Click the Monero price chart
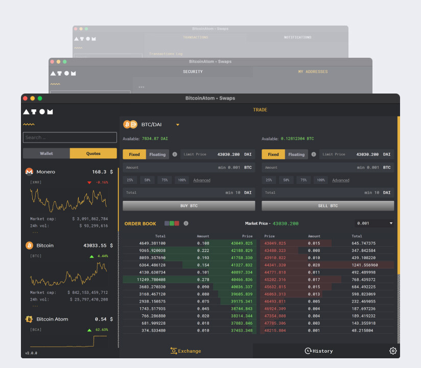The height and width of the screenshot is (368, 421). click(x=69, y=200)
